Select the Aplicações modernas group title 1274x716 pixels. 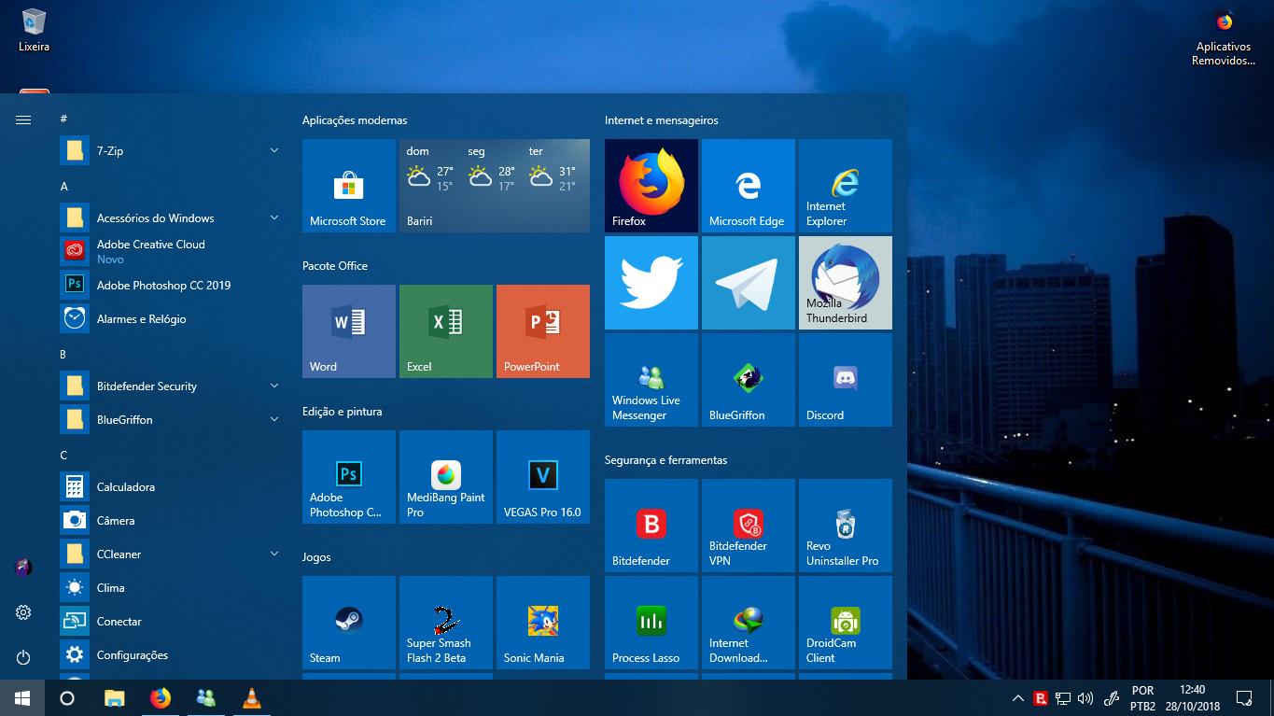click(355, 120)
